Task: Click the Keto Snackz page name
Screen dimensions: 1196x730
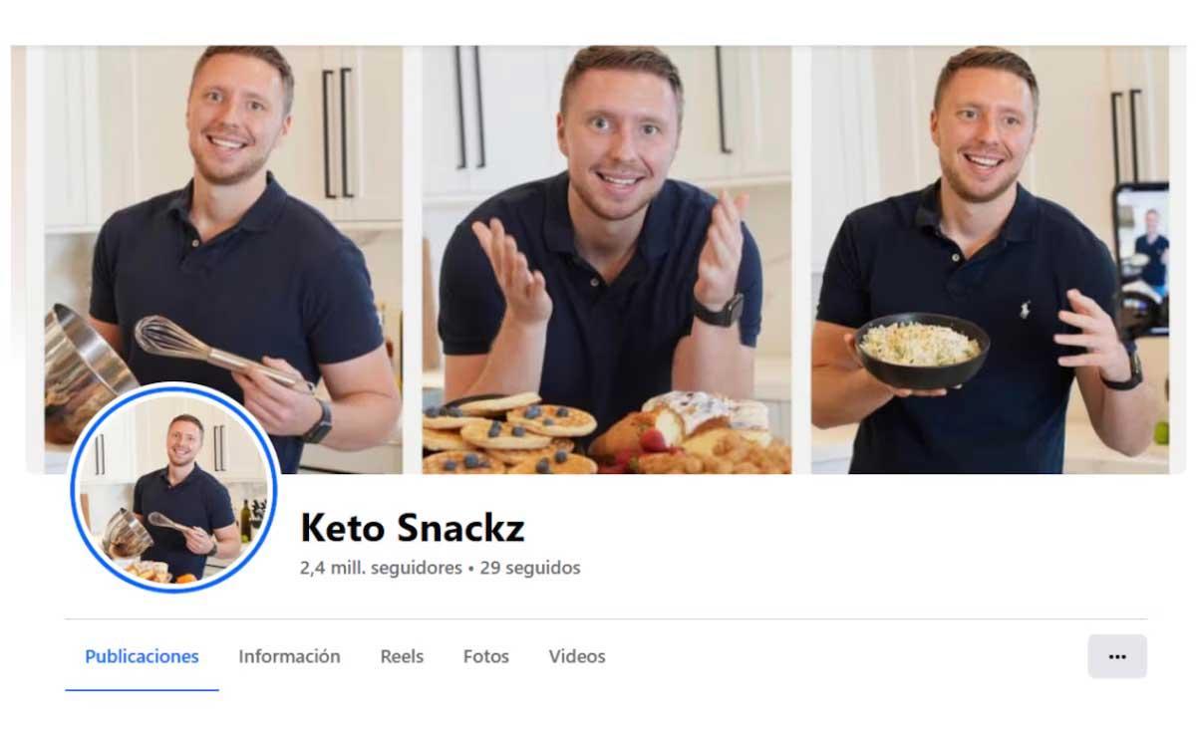Action: (x=413, y=528)
